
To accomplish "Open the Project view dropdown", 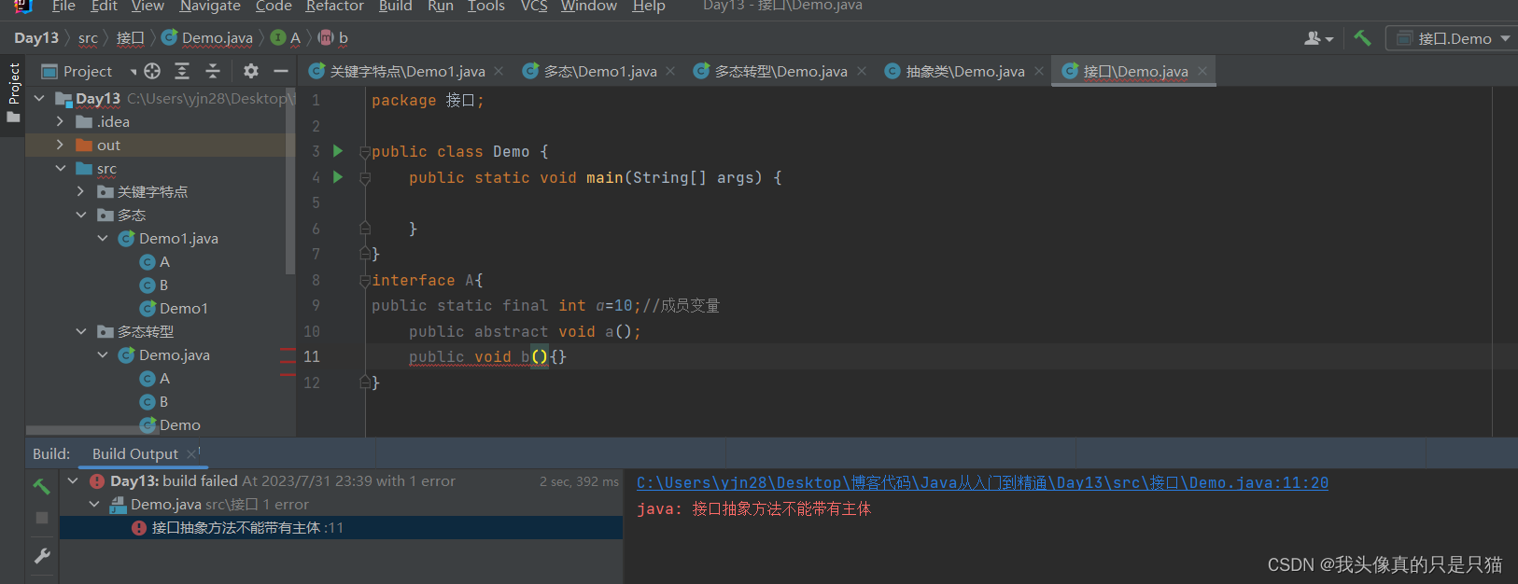I will (89, 71).
